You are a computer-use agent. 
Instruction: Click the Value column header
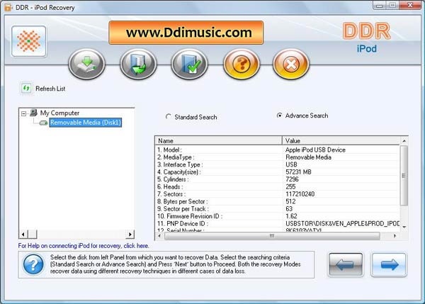[x=341, y=140]
